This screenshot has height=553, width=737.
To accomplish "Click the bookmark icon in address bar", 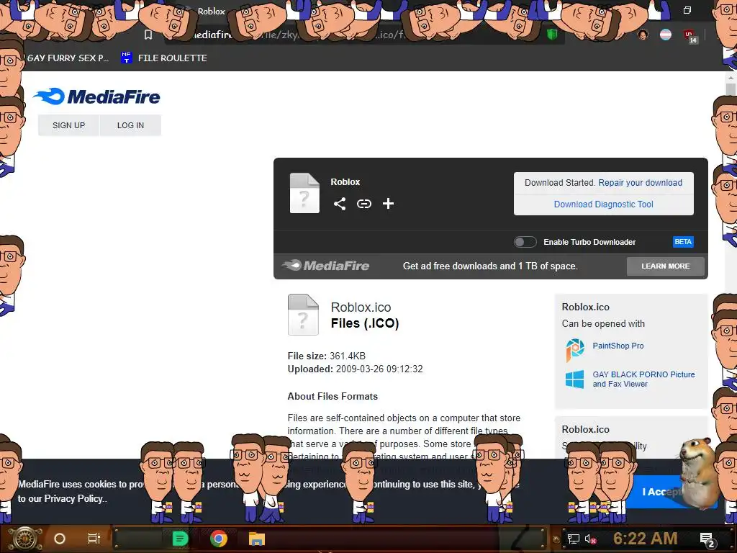I will (148, 35).
